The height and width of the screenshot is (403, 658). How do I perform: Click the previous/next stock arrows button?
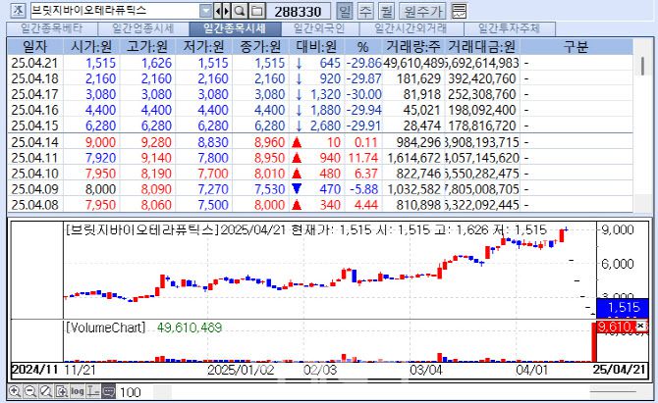point(223,10)
